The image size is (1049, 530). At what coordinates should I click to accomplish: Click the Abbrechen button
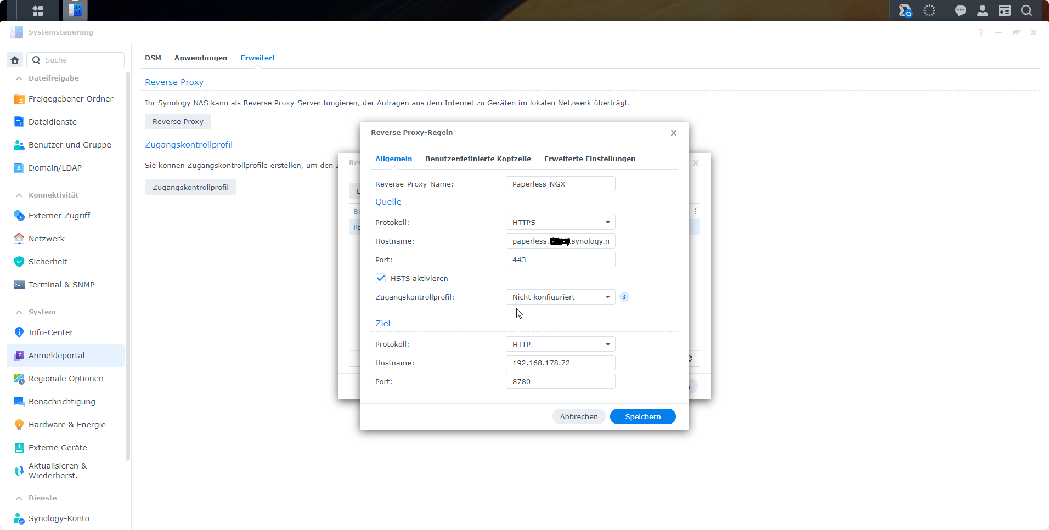click(x=579, y=416)
